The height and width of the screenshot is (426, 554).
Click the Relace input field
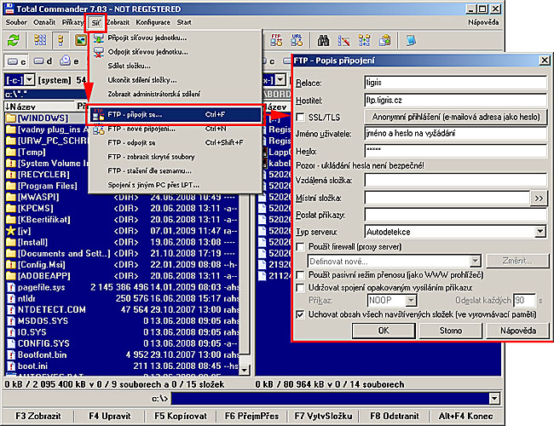click(x=456, y=83)
